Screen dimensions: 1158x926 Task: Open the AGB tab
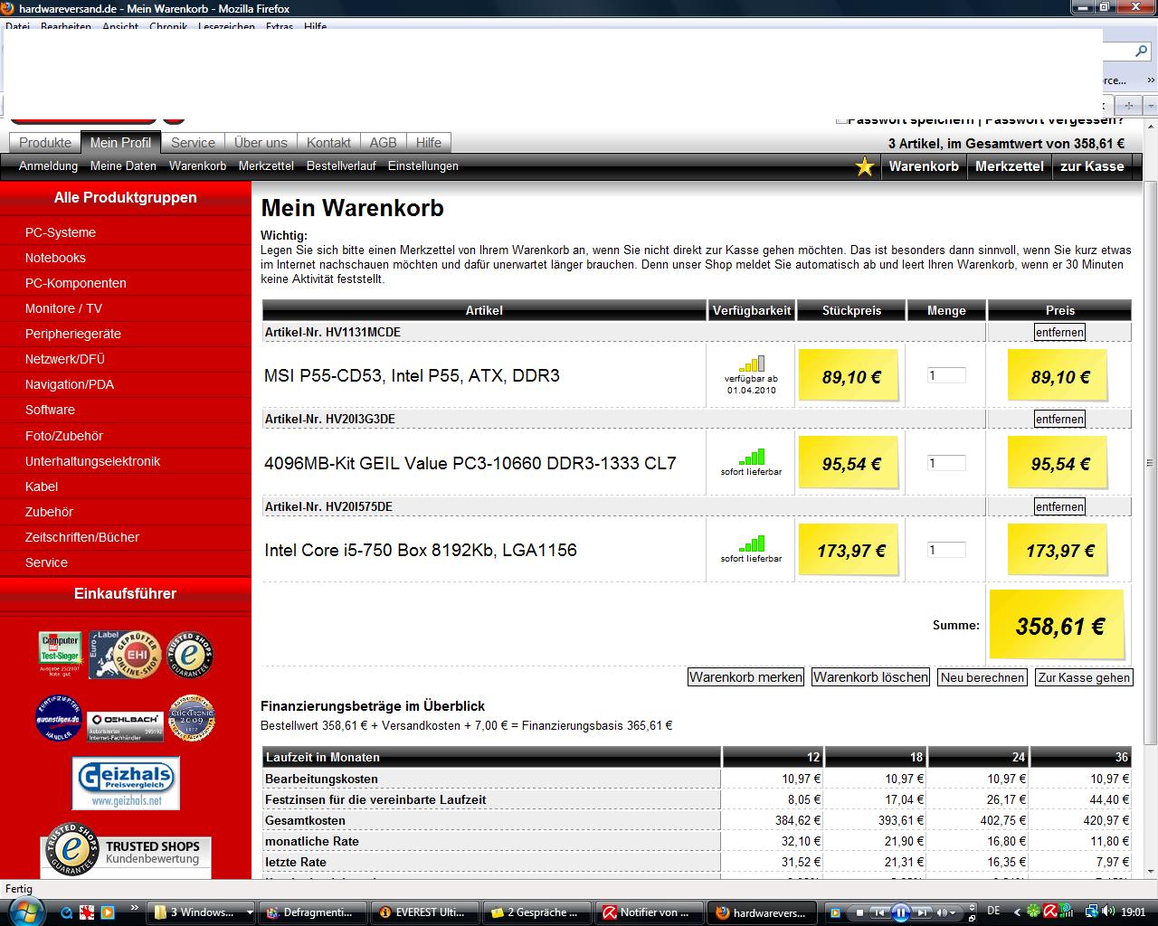coord(383,143)
